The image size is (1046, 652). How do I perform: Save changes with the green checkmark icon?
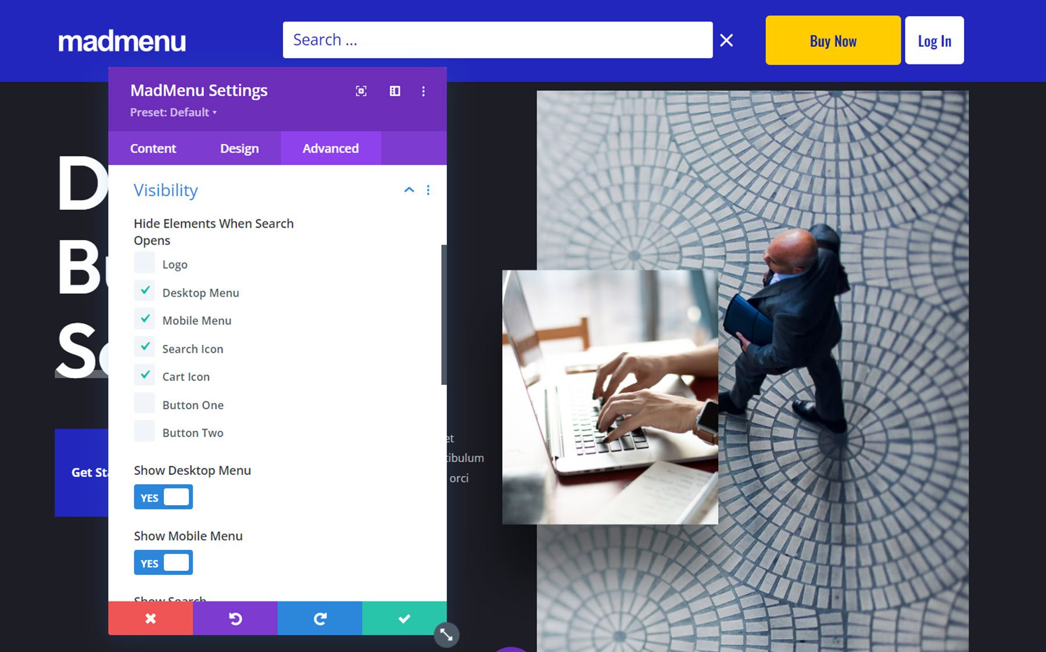pos(405,618)
